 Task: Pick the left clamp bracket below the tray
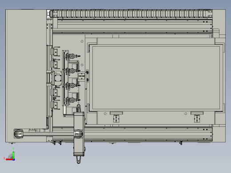116,117
